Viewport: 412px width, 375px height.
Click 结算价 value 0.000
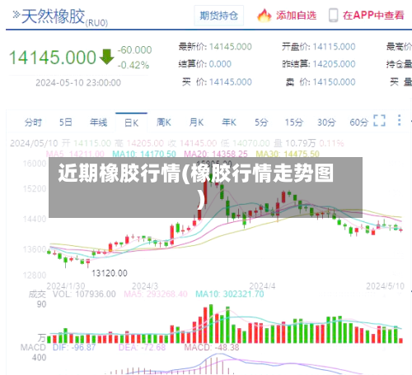click(220, 64)
